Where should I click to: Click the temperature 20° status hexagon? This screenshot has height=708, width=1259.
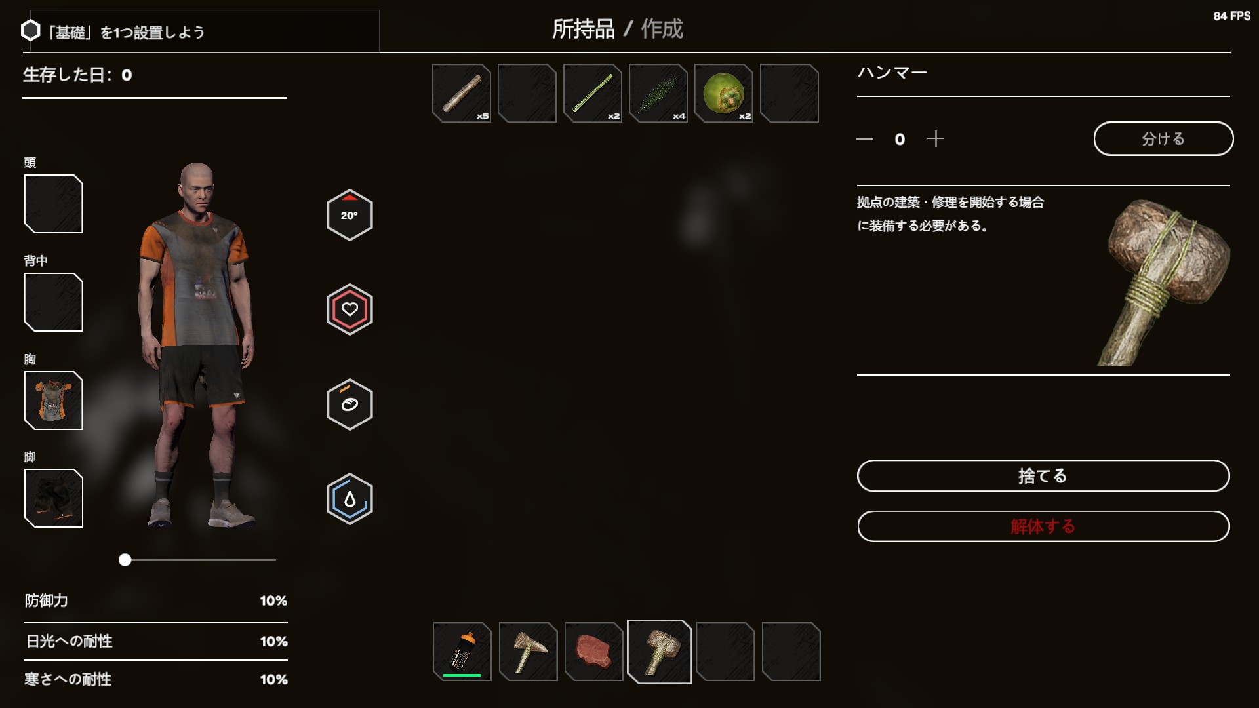(350, 215)
